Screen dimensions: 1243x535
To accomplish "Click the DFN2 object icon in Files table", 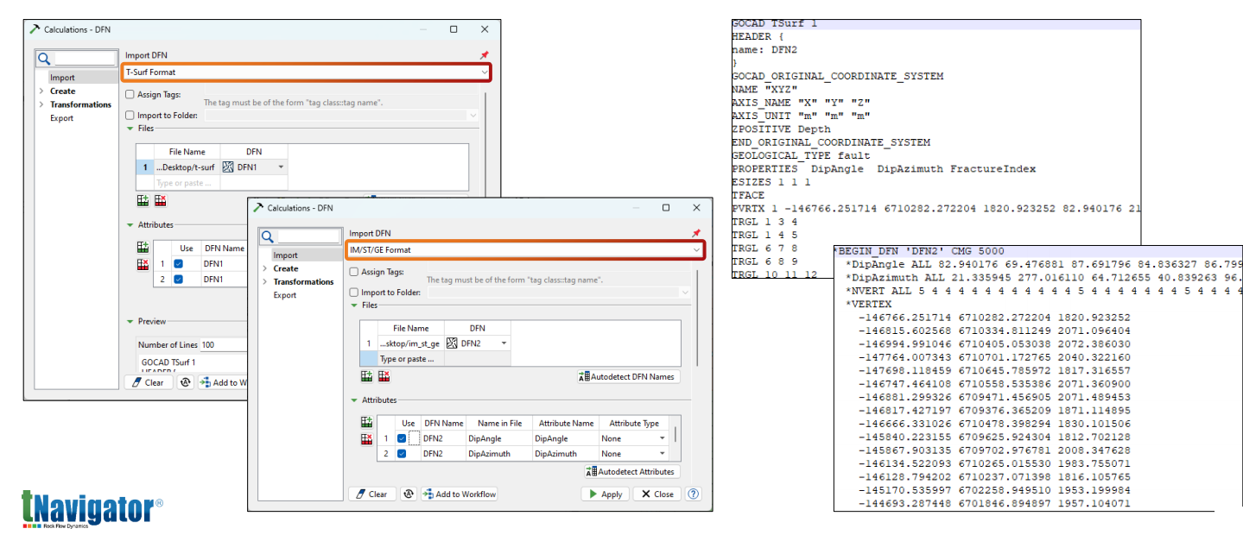I will point(452,343).
